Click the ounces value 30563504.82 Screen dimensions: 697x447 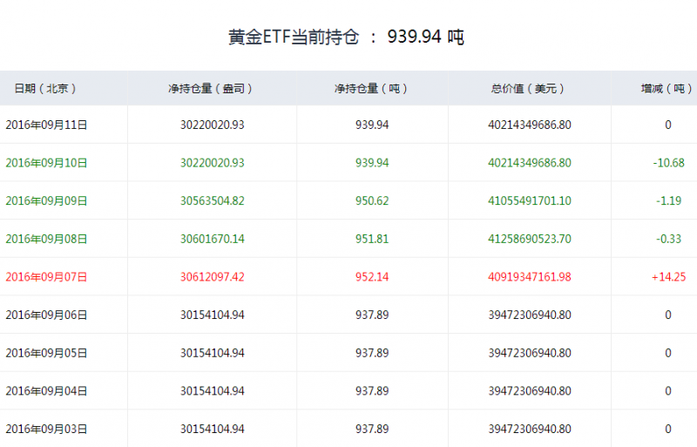click(x=212, y=201)
